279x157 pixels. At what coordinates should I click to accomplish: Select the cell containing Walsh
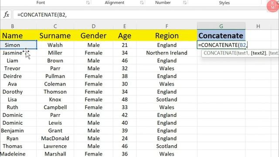(55, 45)
